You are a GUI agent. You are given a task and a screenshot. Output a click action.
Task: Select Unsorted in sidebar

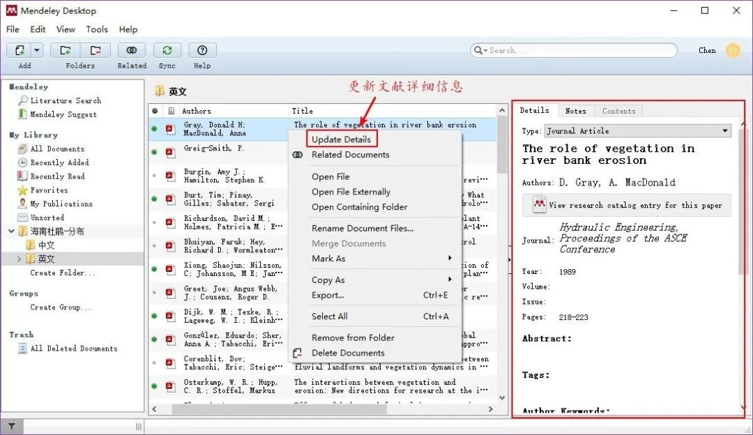click(47, 217)
